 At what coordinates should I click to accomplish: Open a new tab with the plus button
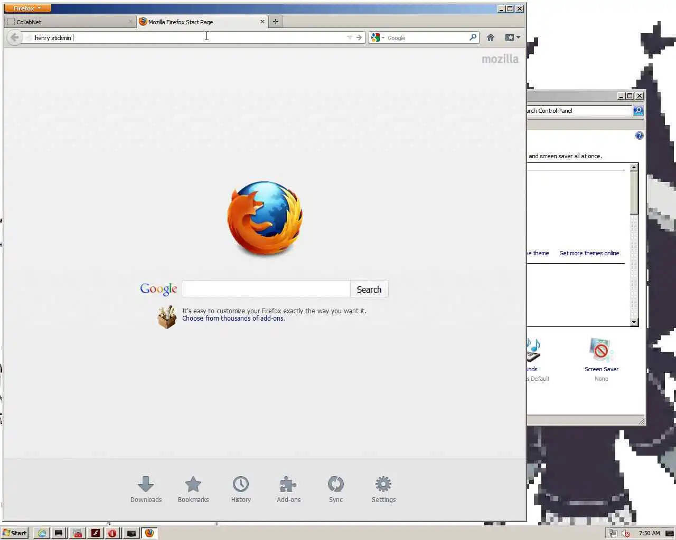click(275, 22)
